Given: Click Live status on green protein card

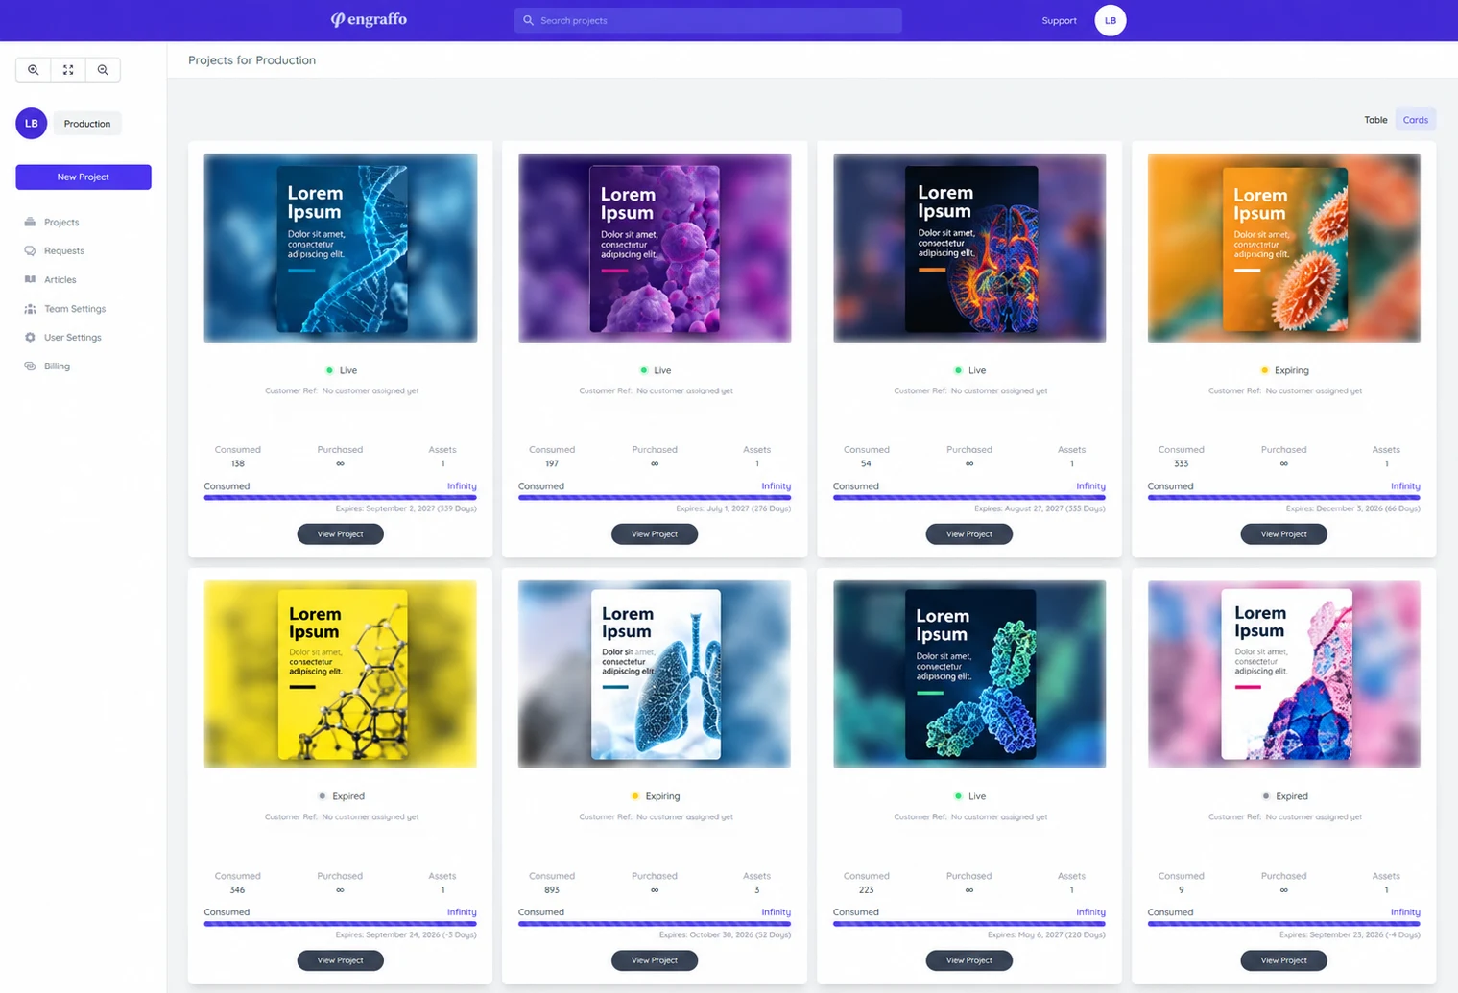Looking at the screenshot, I should click(x=969, y=796).
